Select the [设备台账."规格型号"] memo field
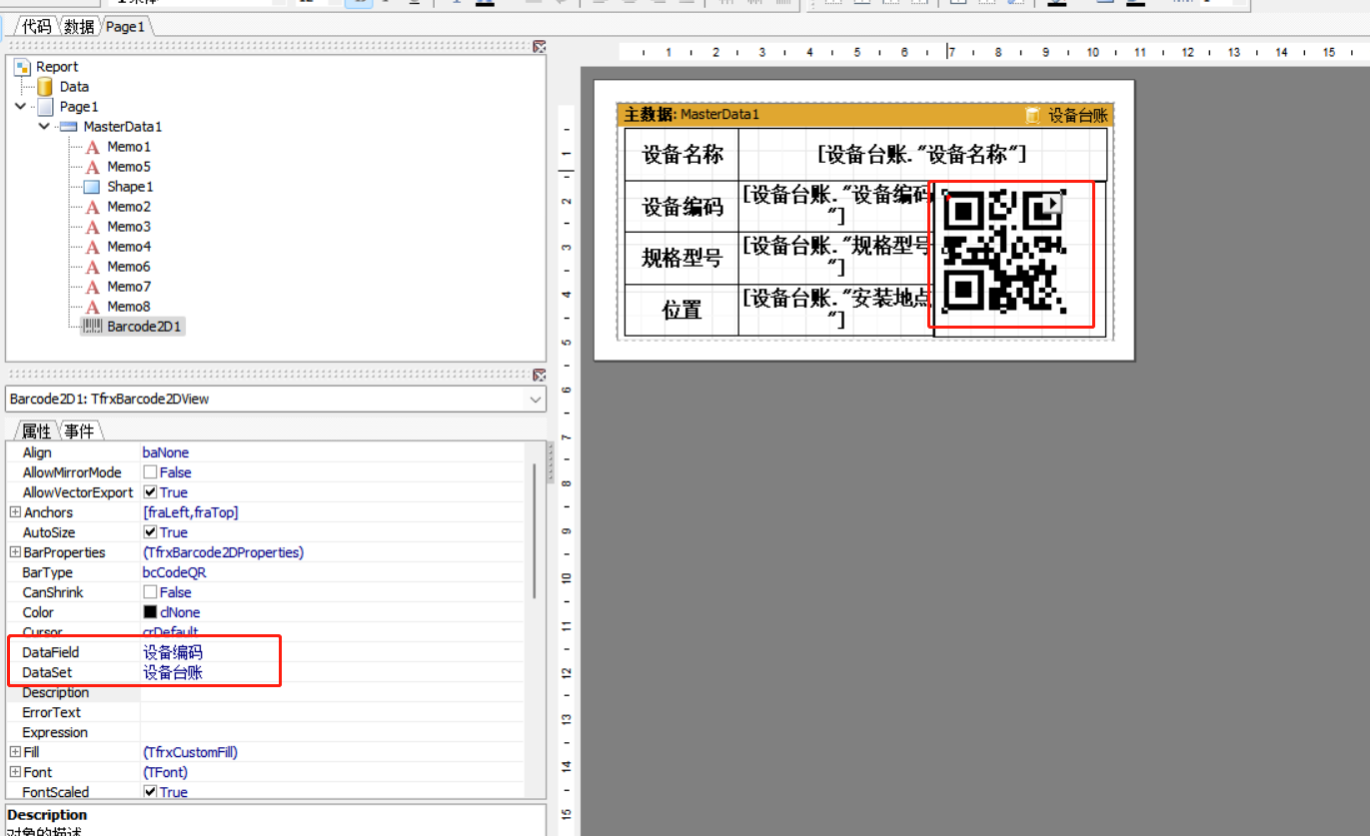Screen dimensions: 1370x836 [x=835, y=258]
